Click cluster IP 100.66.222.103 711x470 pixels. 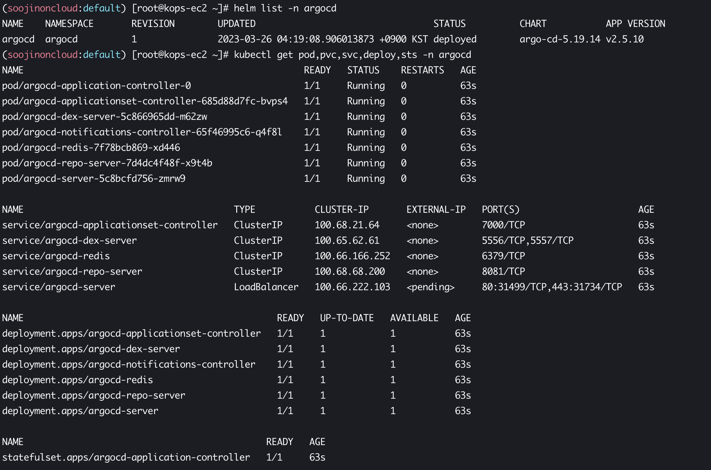click(x=352, y=287)
